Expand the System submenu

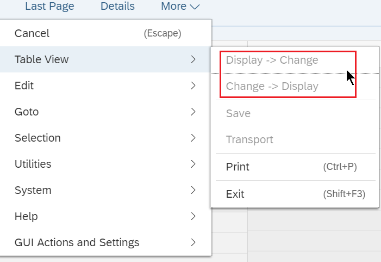105,190
